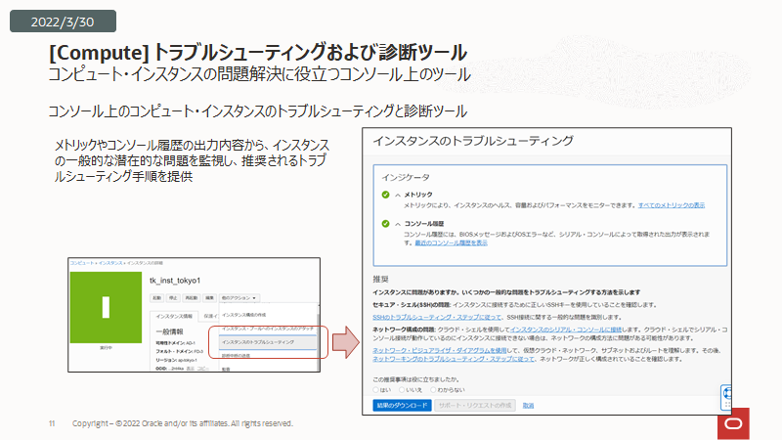
Task: Open すべてのメトリックの表示 link
Action: click(x=672, y=205)
